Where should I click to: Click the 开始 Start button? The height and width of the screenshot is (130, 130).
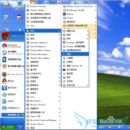8,127
